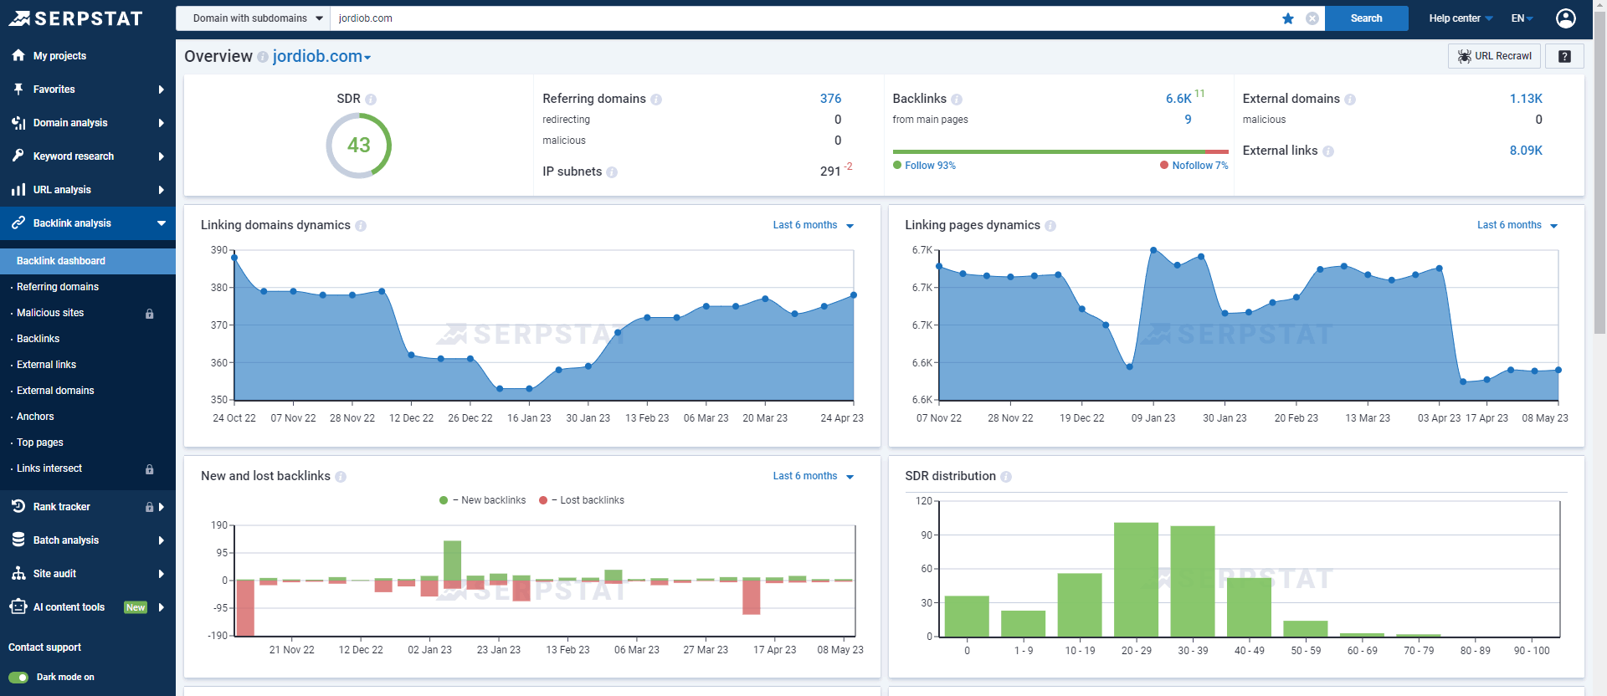Toggle New backlinks legend series
The height and width of the screenshot is (696, 1607).
point(483,500)
